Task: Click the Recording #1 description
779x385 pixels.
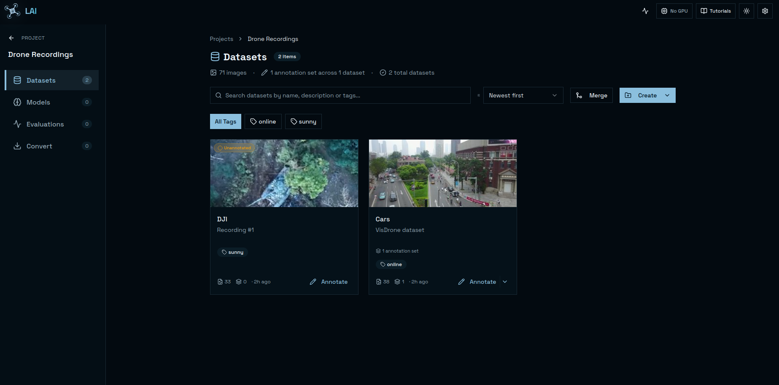Action: 235,230
